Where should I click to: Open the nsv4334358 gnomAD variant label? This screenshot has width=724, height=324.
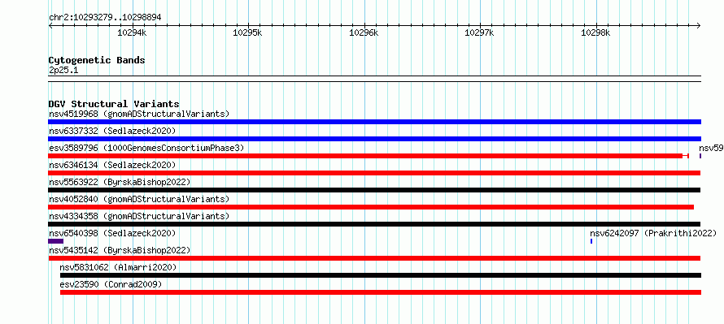pyautogui.click(x=139, y=216)
